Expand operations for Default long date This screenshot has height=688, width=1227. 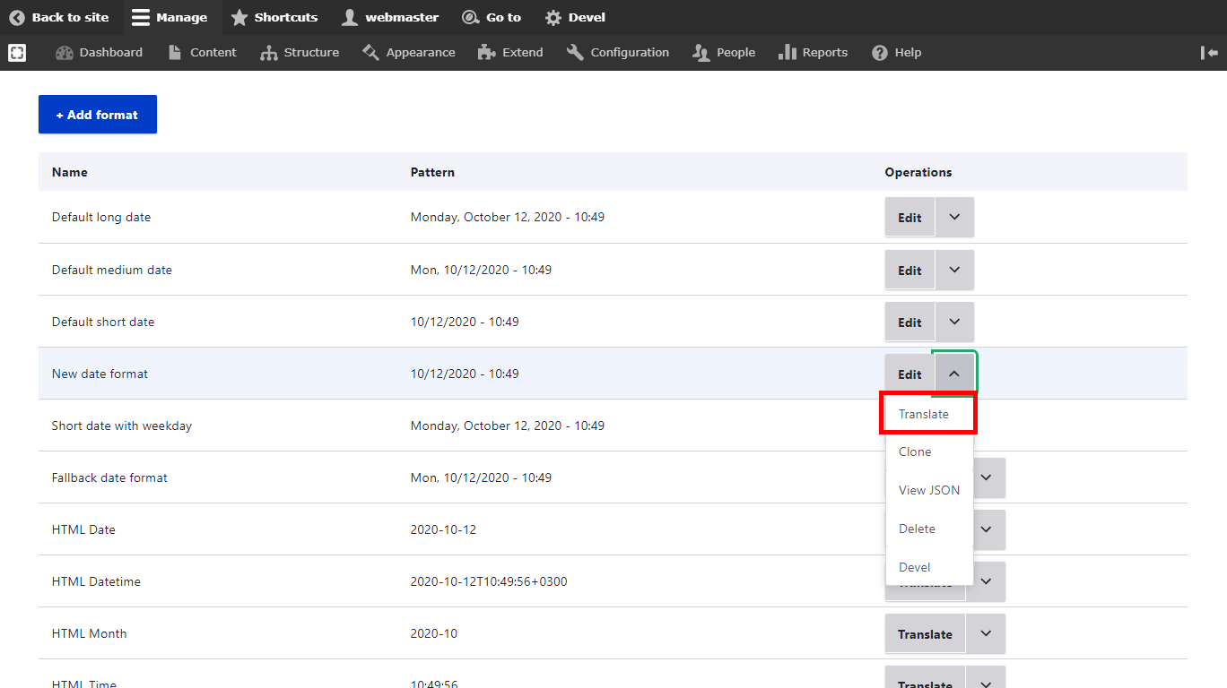954,218
